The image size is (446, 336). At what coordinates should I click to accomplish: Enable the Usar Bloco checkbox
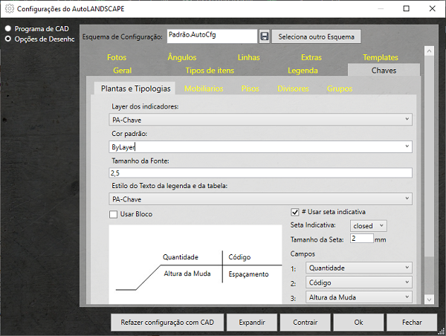tap(114, 215)
